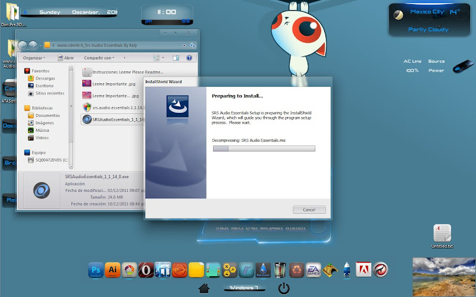Image resolution: width=476 pixels, height=297 pixels.
Task: Click the power icon below the dock
Action: [284, 289]
